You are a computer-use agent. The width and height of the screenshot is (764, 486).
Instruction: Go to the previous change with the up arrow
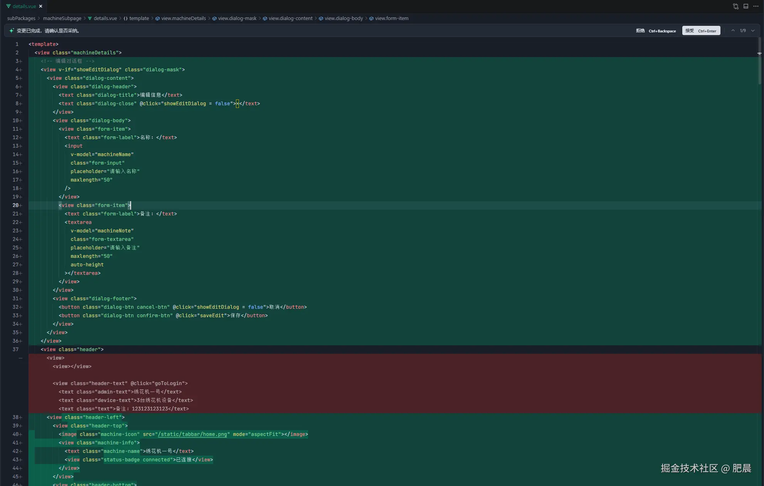[733, 30]
